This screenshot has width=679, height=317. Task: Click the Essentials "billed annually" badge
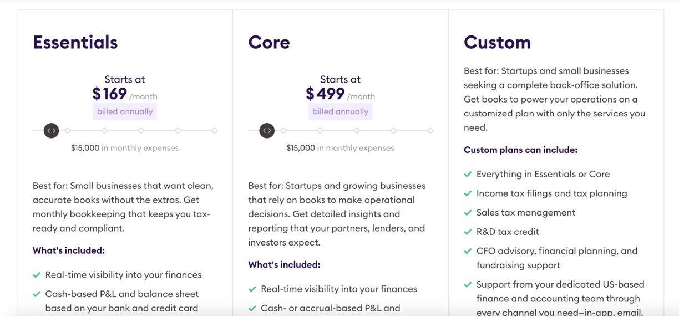(x=125, y=111)
